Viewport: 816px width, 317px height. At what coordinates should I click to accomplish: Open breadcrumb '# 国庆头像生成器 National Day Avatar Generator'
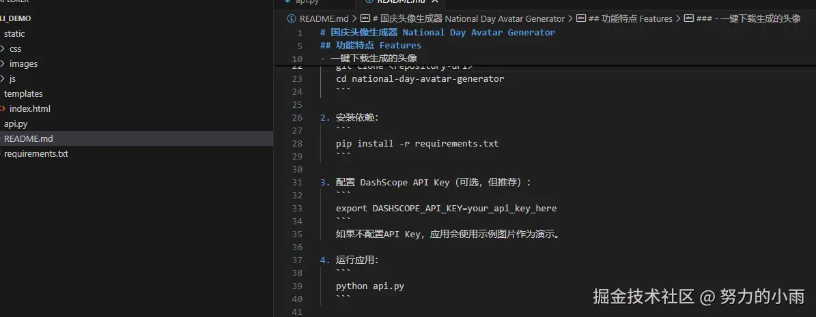[468, 18]
